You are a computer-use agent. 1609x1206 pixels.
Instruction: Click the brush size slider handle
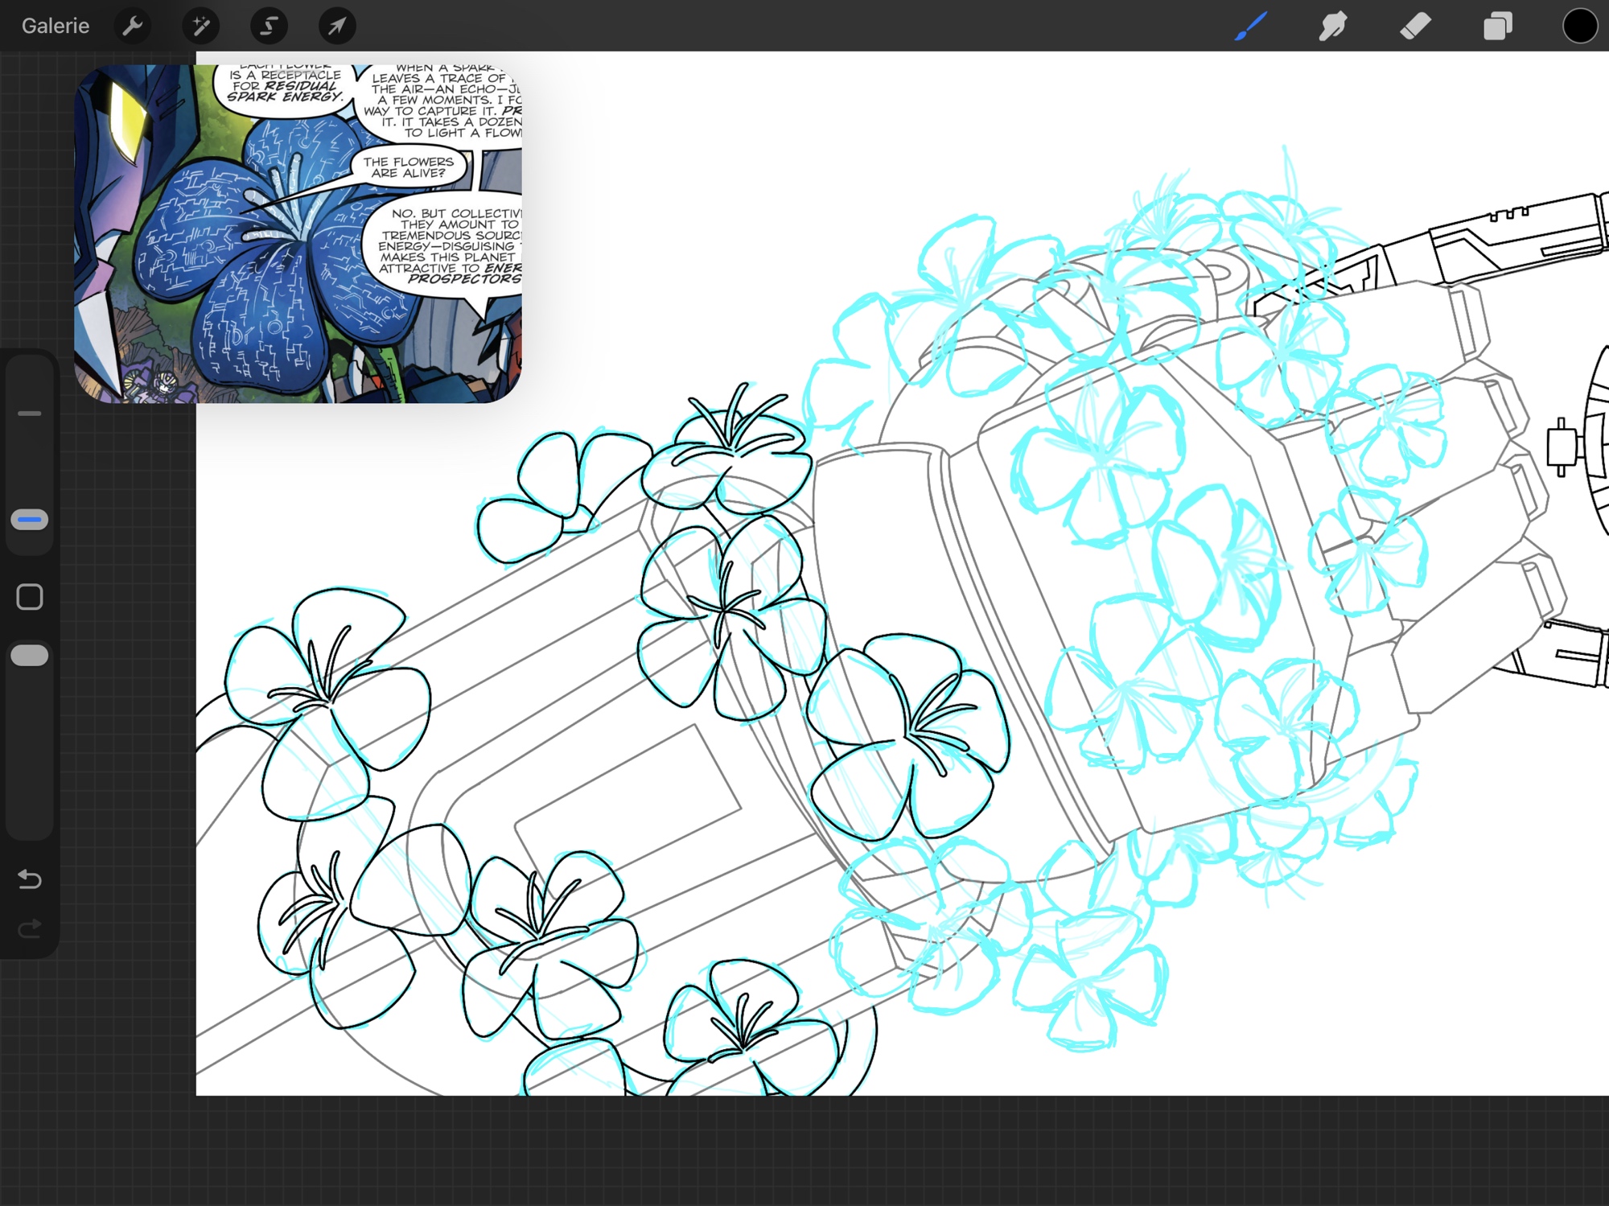pos(30,520)
